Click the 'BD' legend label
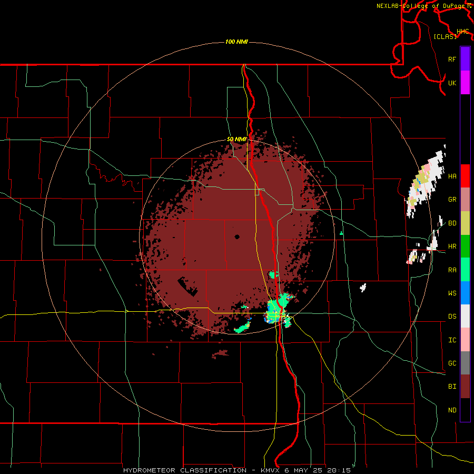The height and width of the screenshot is (474, 474). click(452, 223)
